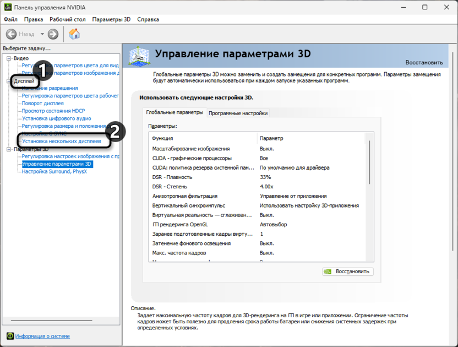The width and height of the screenshot is (458, 347).
Task: Open the Правка menu
Action: 34,19
